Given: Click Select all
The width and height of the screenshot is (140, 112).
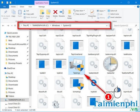Looking at the screenshot, I should [112, 11].
